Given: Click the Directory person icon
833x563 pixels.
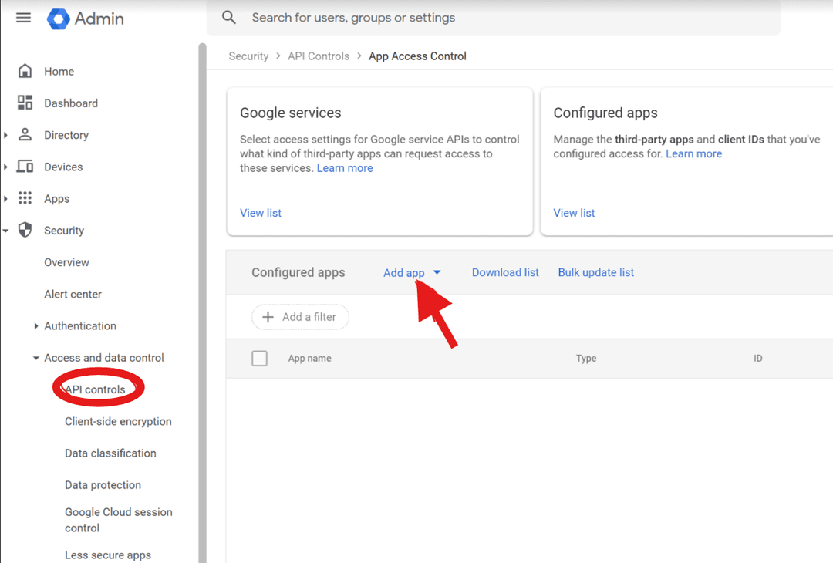Looking at the screenshot, I should click(x=25, y=135).
